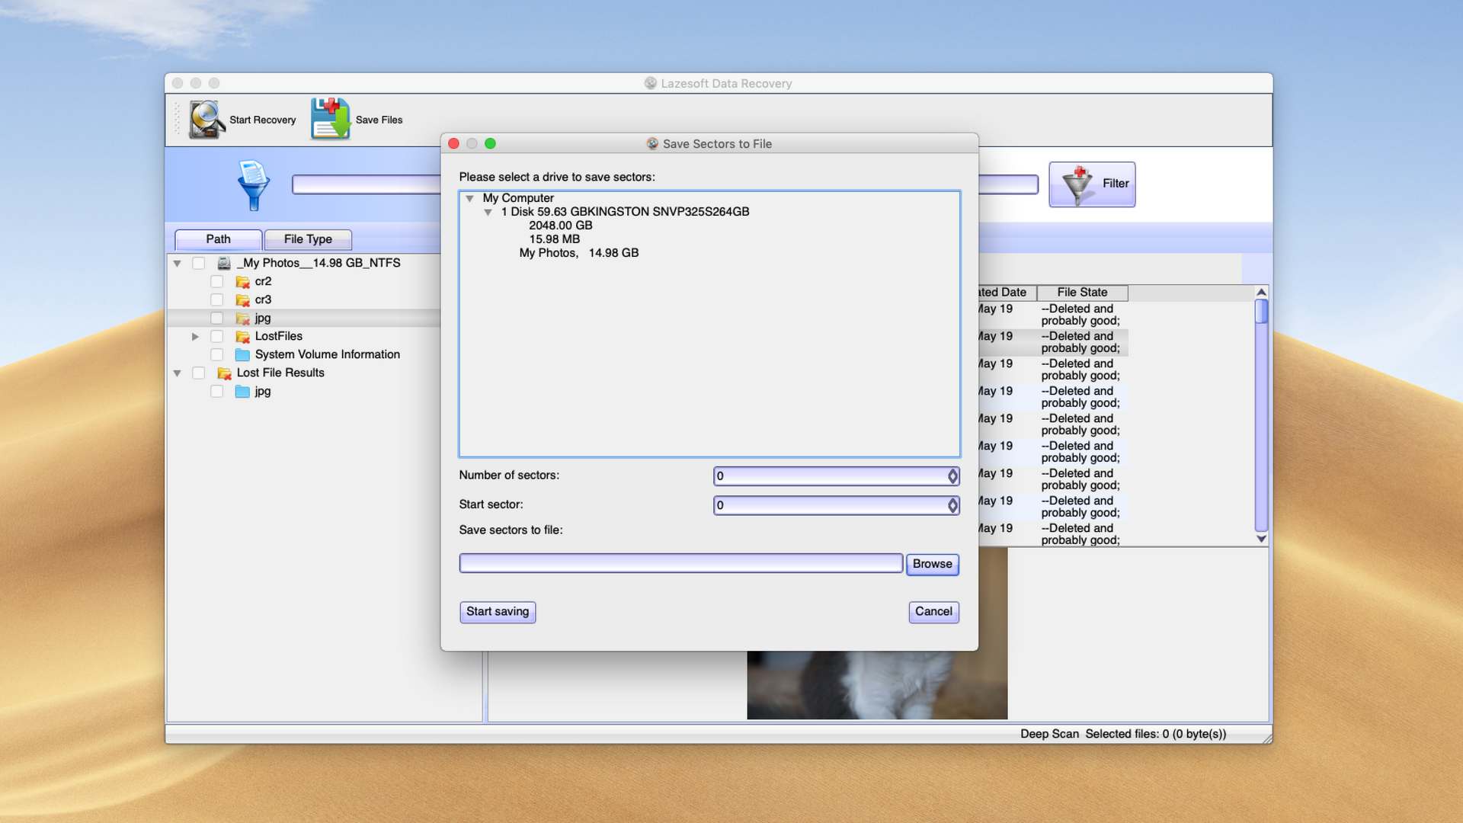Check the Lost File Results checkbox
Viewport: 1463px width, 823px height.
pyautogui.click(x=199, y=373)
